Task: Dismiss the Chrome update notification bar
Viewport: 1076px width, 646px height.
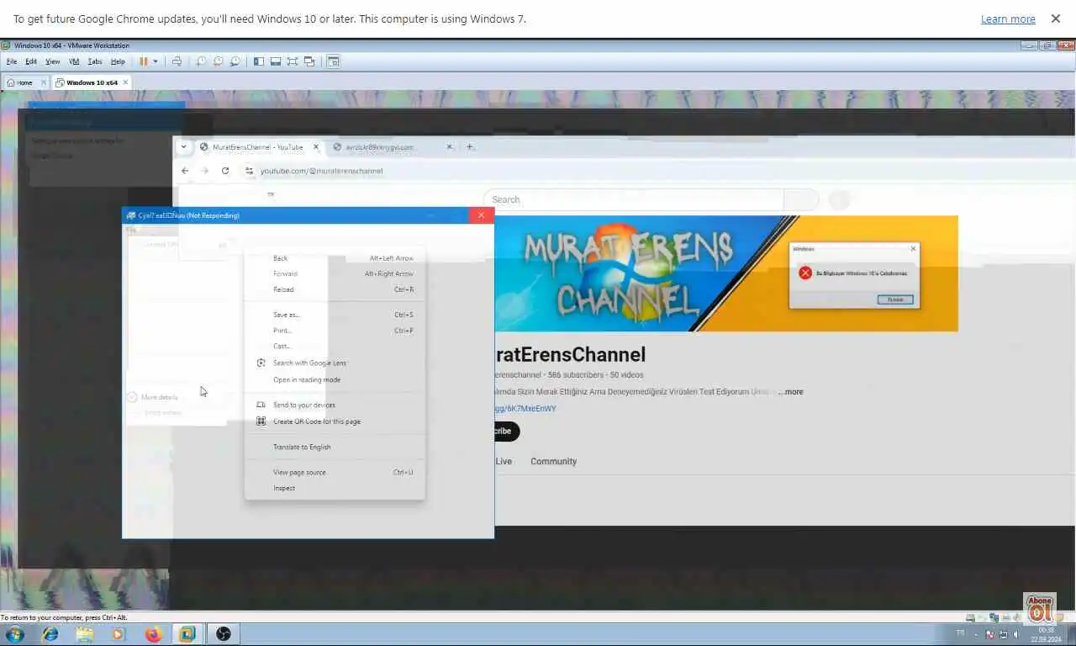Action: [1055, 19]
